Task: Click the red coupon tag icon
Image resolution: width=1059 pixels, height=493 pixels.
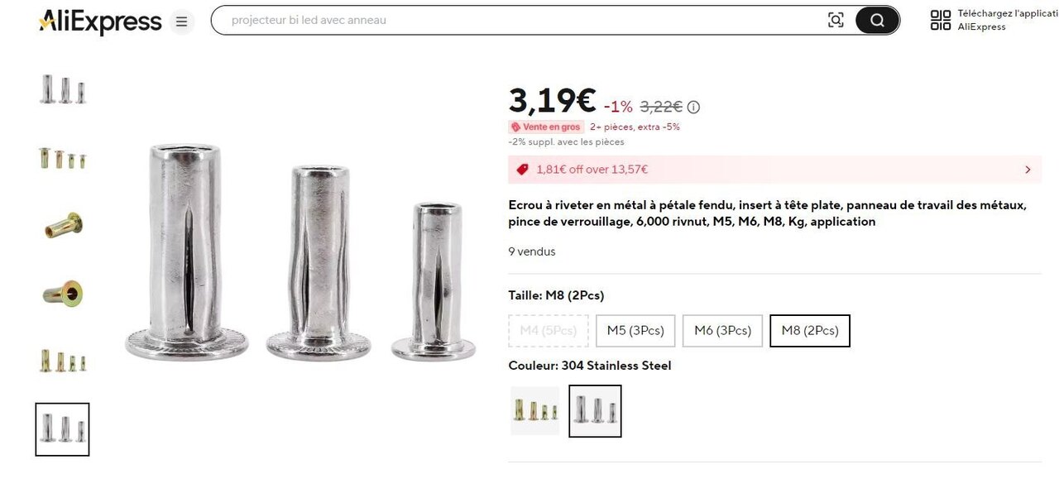Action: pos(522,170)
